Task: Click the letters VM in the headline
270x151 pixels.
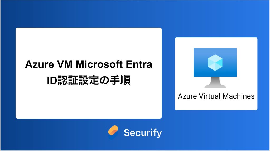Action: coord(65,64)
